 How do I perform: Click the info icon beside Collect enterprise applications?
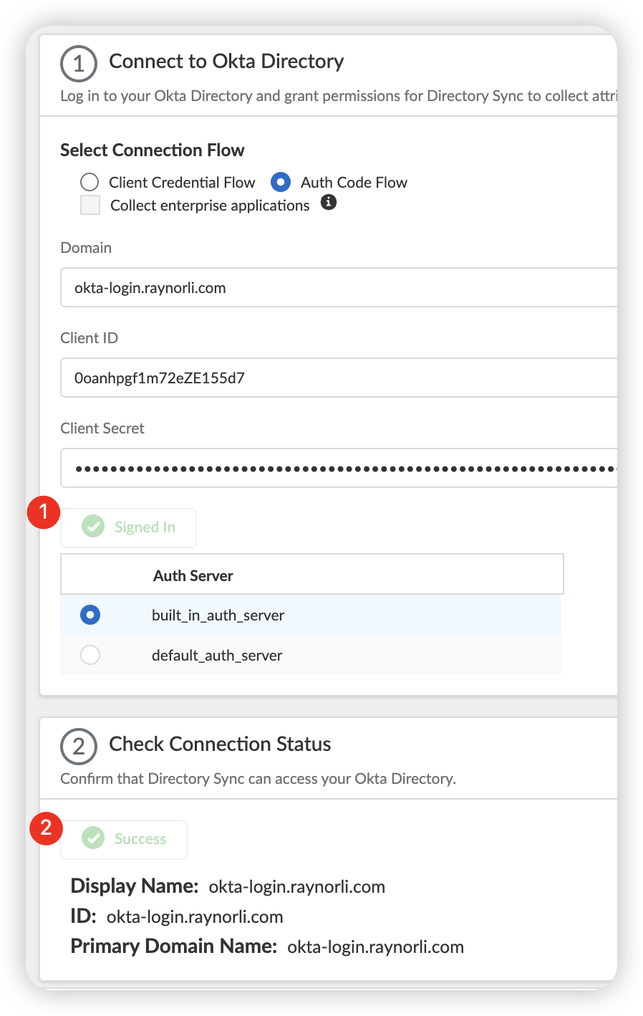click(x=329, y=203)
